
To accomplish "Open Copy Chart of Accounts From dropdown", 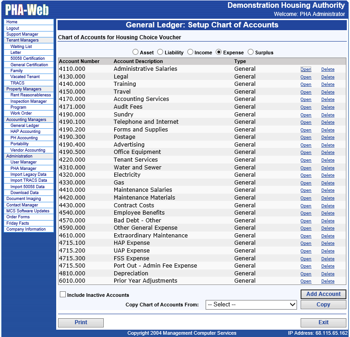I will (x=251, y=305).
